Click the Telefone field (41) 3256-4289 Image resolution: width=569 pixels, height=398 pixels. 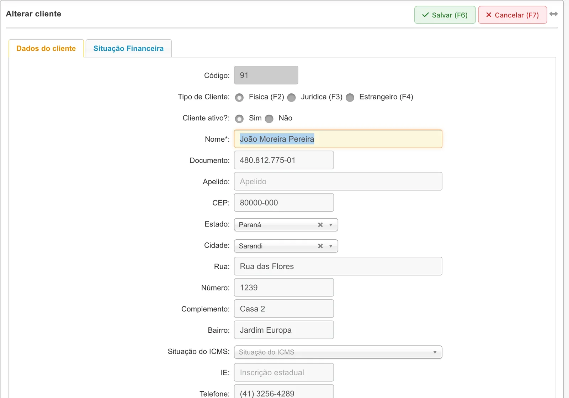point(284,392)
